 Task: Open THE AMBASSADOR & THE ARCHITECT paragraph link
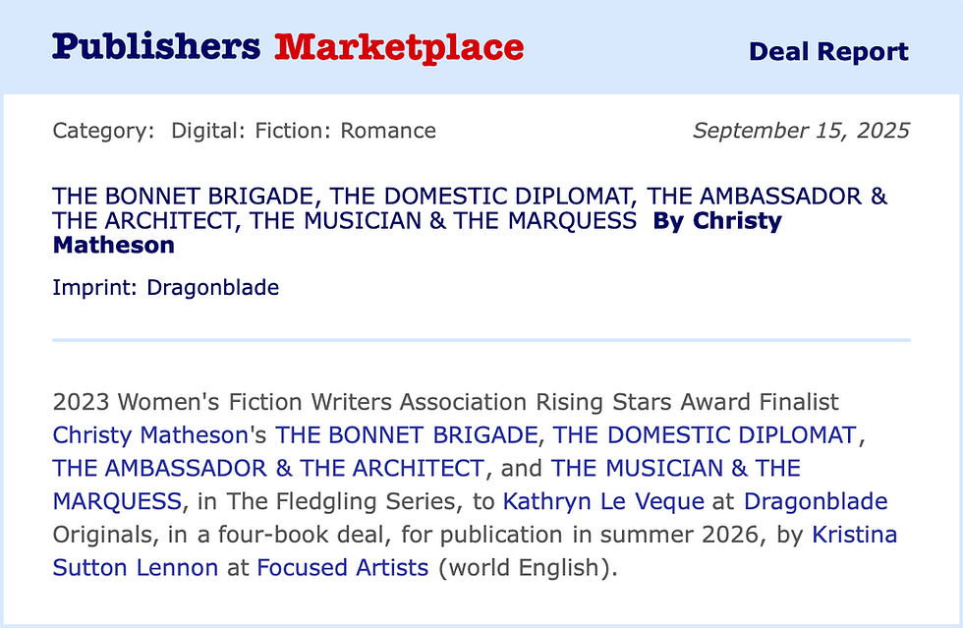(x=268, y=469)
